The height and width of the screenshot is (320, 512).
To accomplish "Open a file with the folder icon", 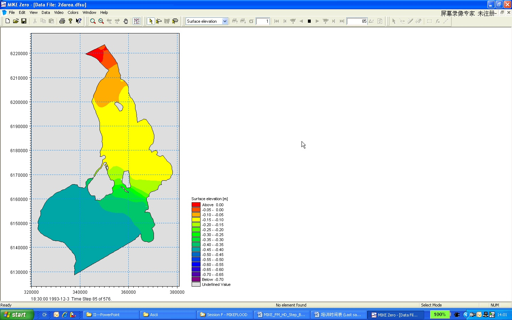I will coord(16,21).
